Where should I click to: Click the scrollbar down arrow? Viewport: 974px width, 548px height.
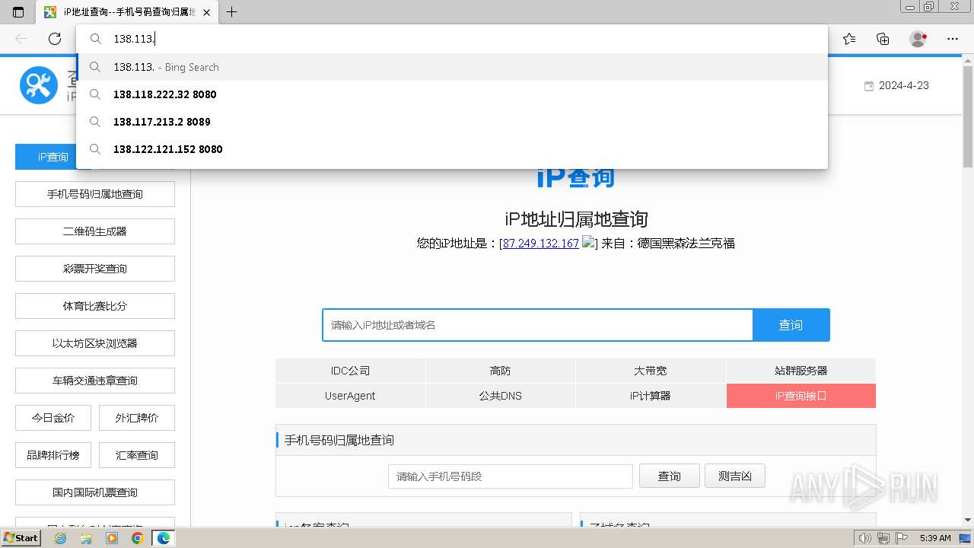pyautogui.click(x=967, y=520)
